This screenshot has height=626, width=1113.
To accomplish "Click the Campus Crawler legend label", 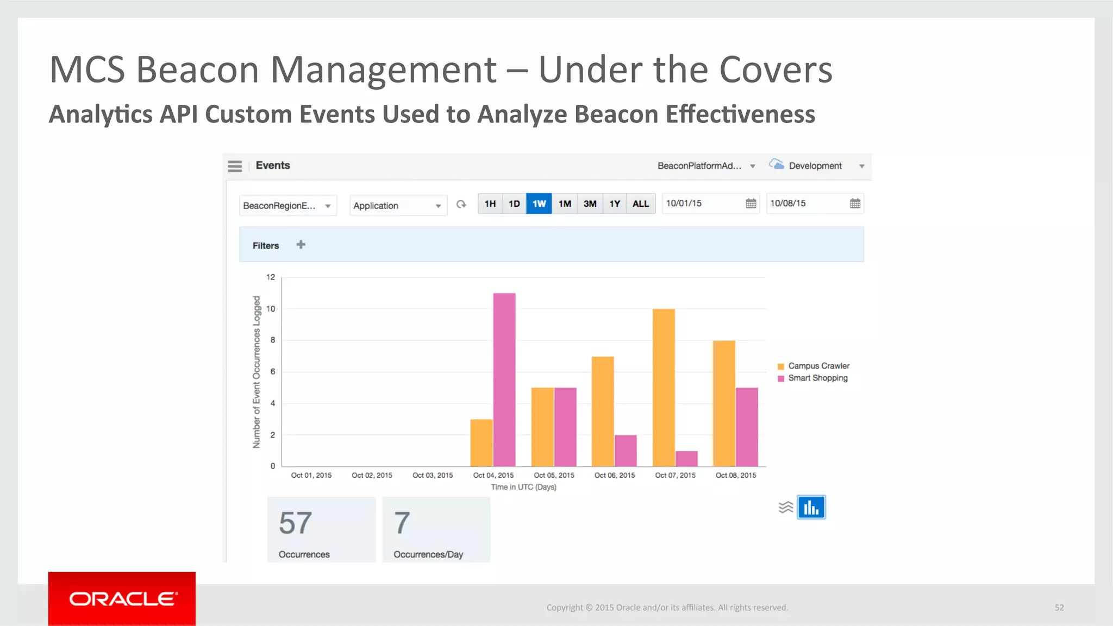I will coord(818,366).
